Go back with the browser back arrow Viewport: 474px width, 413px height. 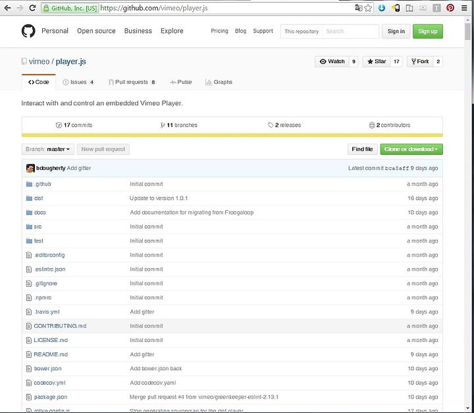[7, 8]
